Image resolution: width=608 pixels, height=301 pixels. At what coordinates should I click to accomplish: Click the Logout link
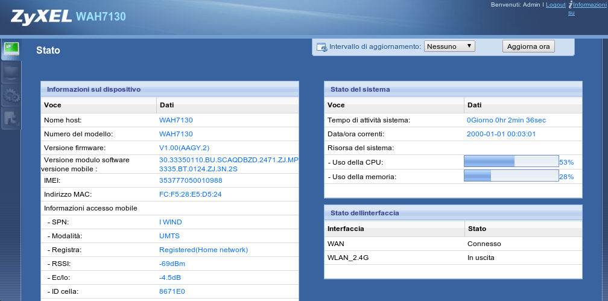(x=556, y=5)
